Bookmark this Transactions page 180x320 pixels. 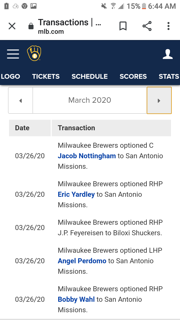click(x=123, y=26)
